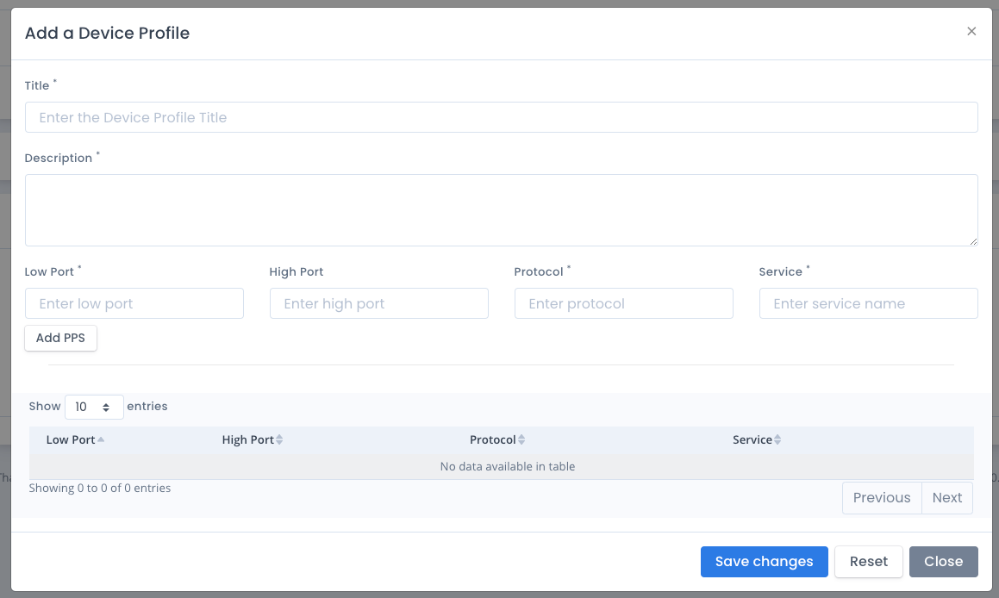Sort table by Service column
This screenshot has width=999, height=598.
757,439
